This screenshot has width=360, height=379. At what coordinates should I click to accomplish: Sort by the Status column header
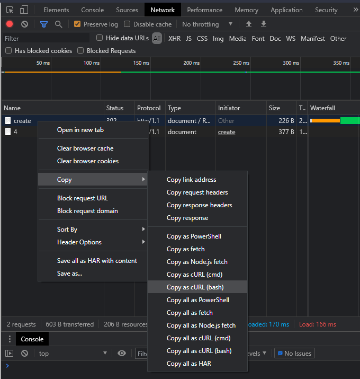[119, 108]
